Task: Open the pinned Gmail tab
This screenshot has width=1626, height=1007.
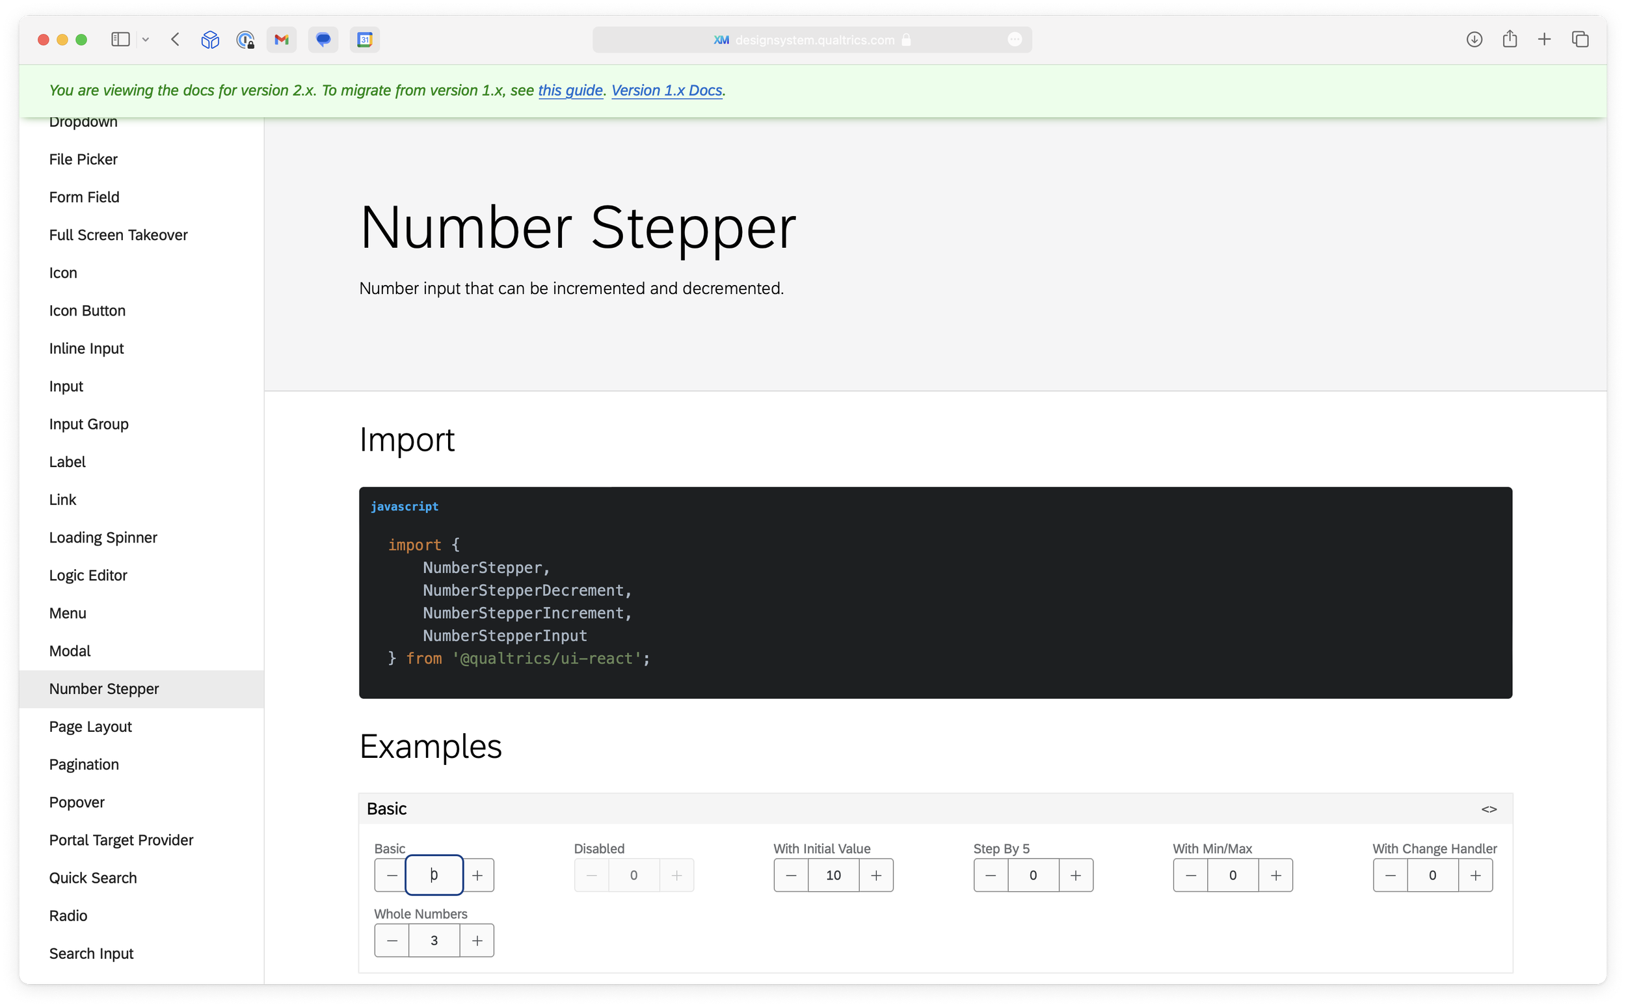Action: pos(282,39)
